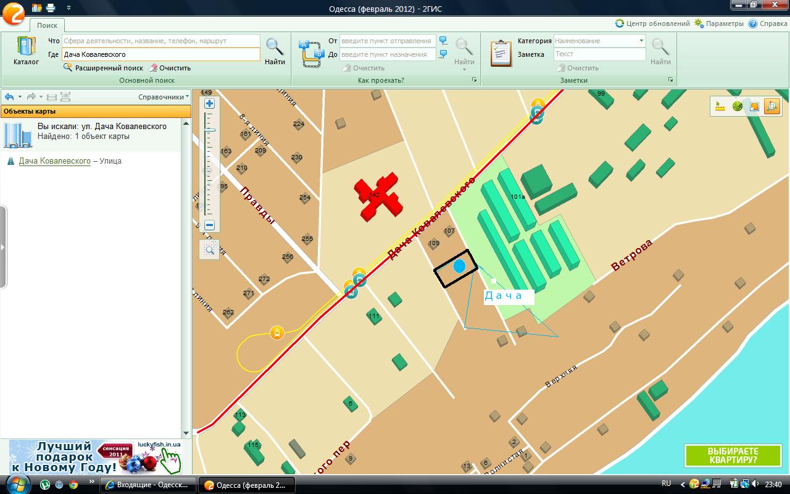Click the collapse list view icon
The height and width of the screenshot is (494, 790).
coord(52,97)
